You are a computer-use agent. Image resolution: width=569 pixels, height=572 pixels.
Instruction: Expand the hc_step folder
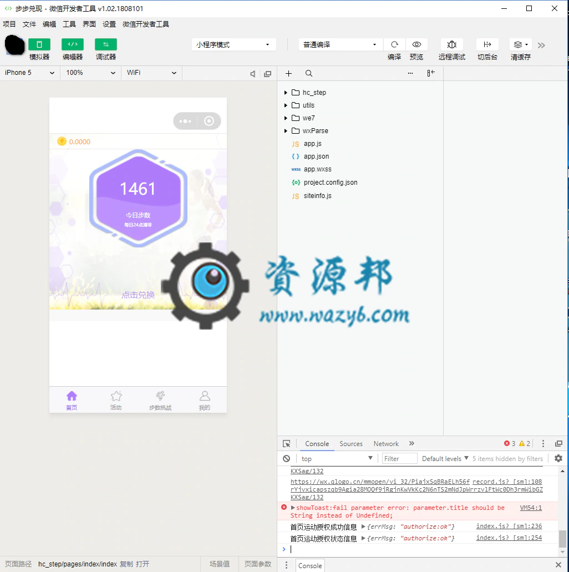pyautogui.click(x=286, y=93)
